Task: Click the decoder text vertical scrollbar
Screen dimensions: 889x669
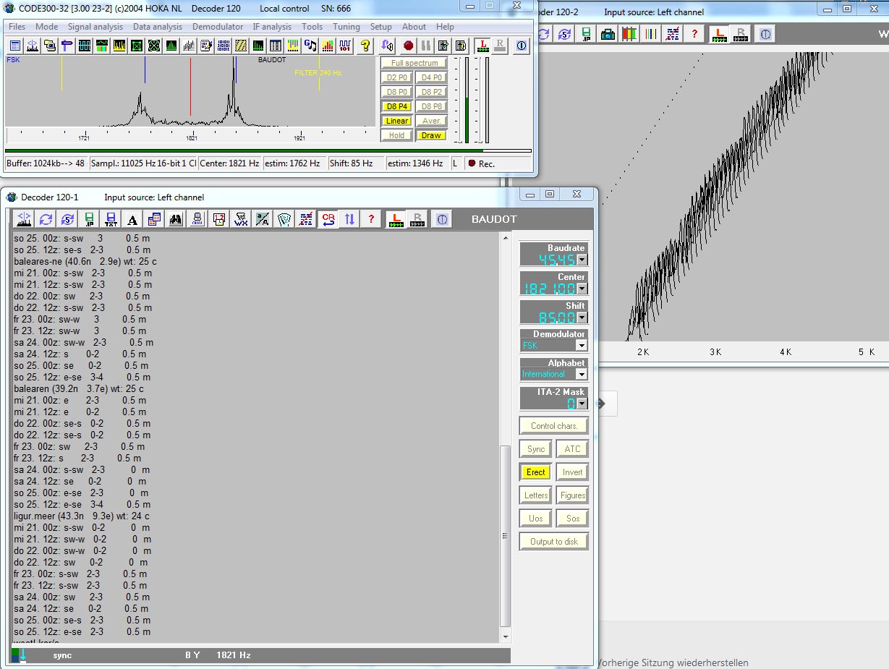Action: click(x=506, y=535)
